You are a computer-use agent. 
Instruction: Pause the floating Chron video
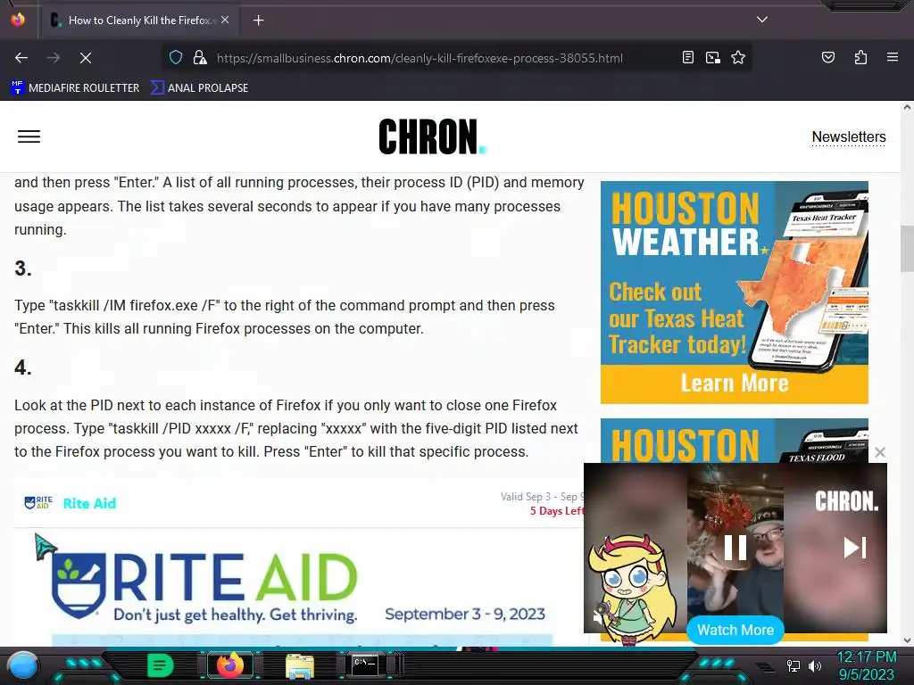(x=735, y=549)
